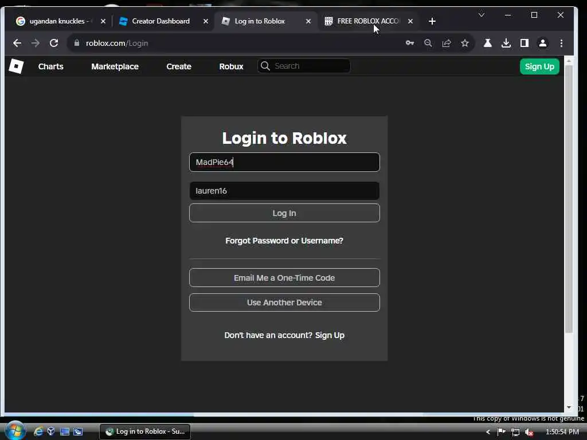Share this page via share icon

pos(447,43)
